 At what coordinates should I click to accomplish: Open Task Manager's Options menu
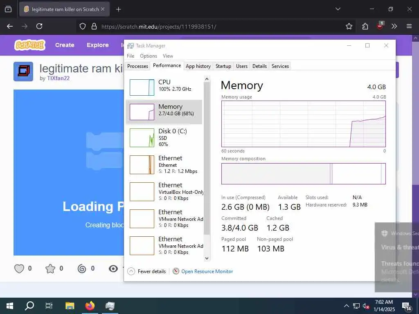point(148,56)
